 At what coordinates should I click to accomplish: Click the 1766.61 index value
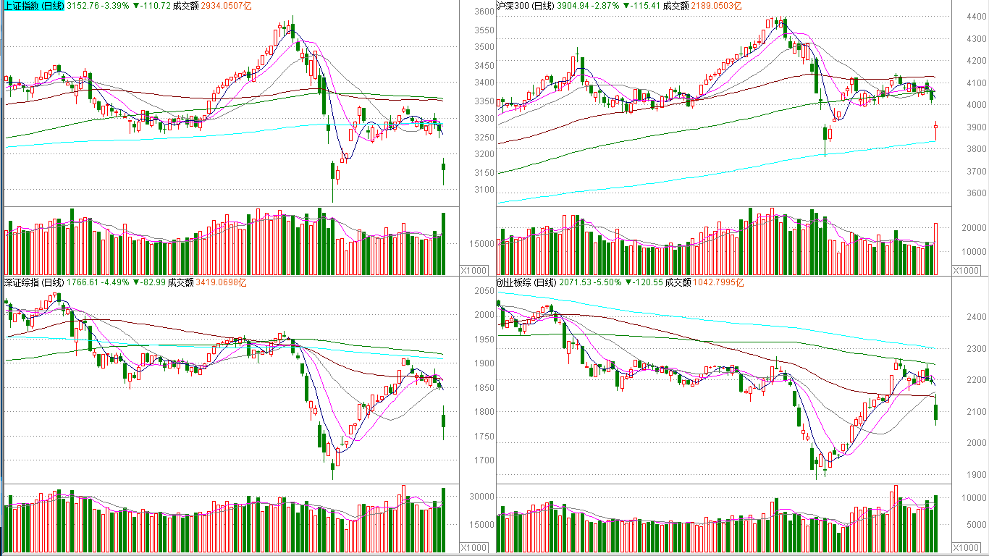(x=83, y=282)
